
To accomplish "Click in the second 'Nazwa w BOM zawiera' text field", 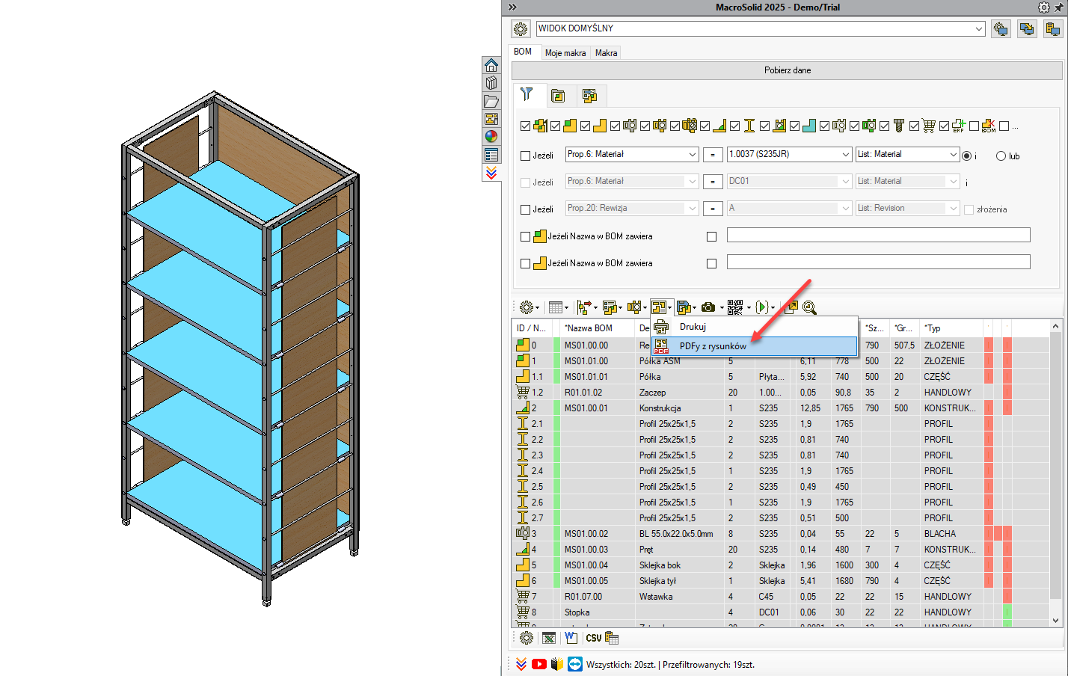I will [x=878, y=262].
